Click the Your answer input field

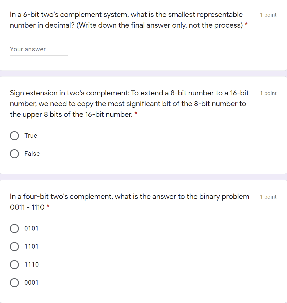[39, 49]
